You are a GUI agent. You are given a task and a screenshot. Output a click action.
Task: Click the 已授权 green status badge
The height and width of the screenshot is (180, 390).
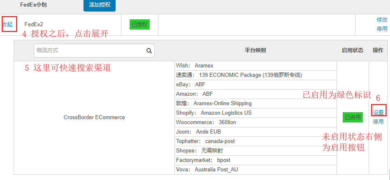[139, 24]
